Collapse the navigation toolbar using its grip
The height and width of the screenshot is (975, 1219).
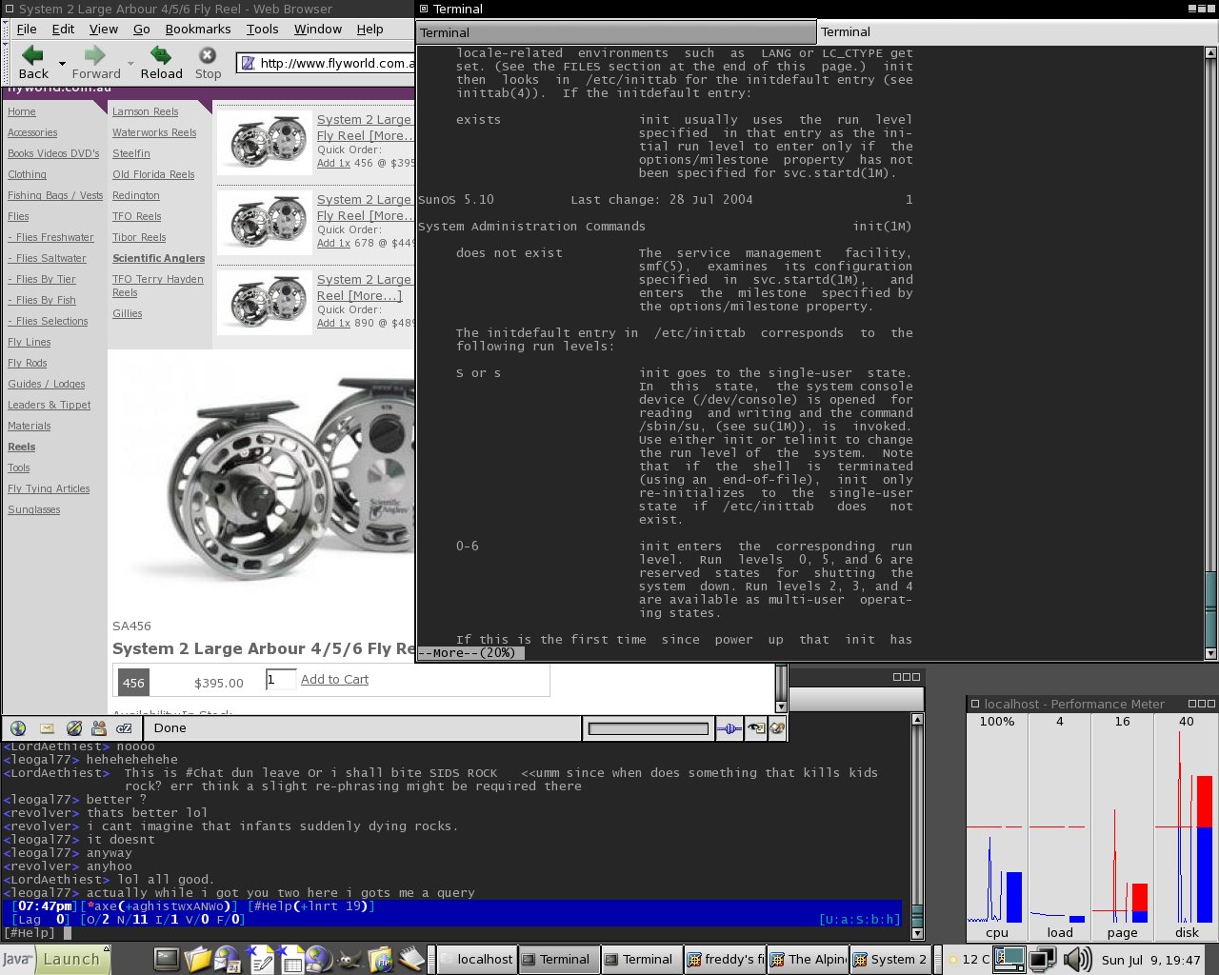coord(7,63)
